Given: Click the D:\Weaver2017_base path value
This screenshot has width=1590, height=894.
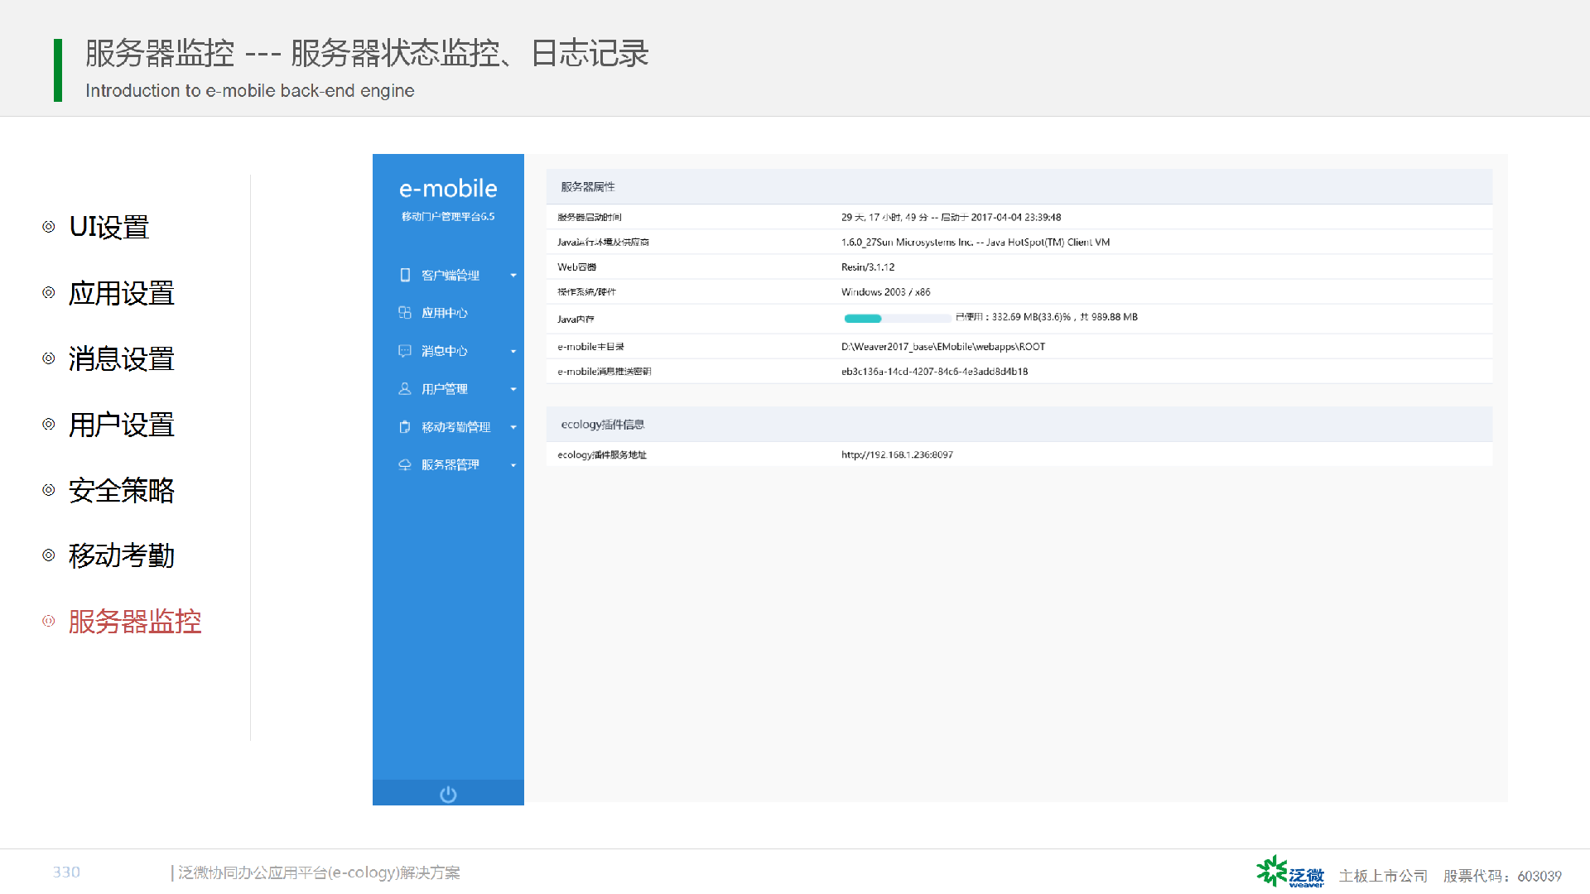Looking at the screenshot, I should point(942,347).
